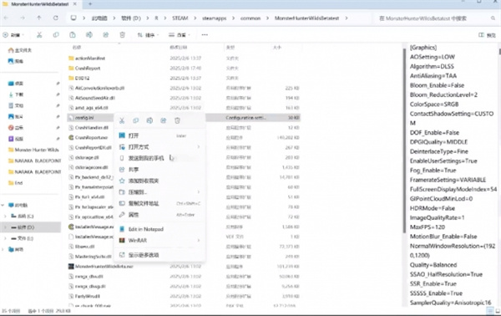Click STEAM in the address breadcrumb
This screenshot has height=316, width=501.
pos(180,18)
